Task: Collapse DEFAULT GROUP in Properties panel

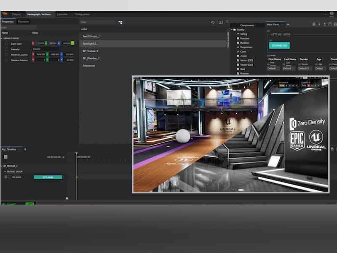Action: click(2, 38)
